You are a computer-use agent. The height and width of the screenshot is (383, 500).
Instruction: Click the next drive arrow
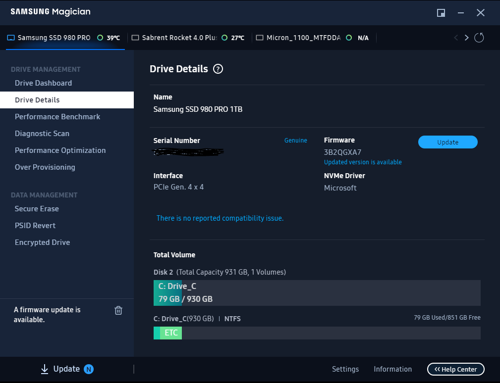tap(466, 38)
